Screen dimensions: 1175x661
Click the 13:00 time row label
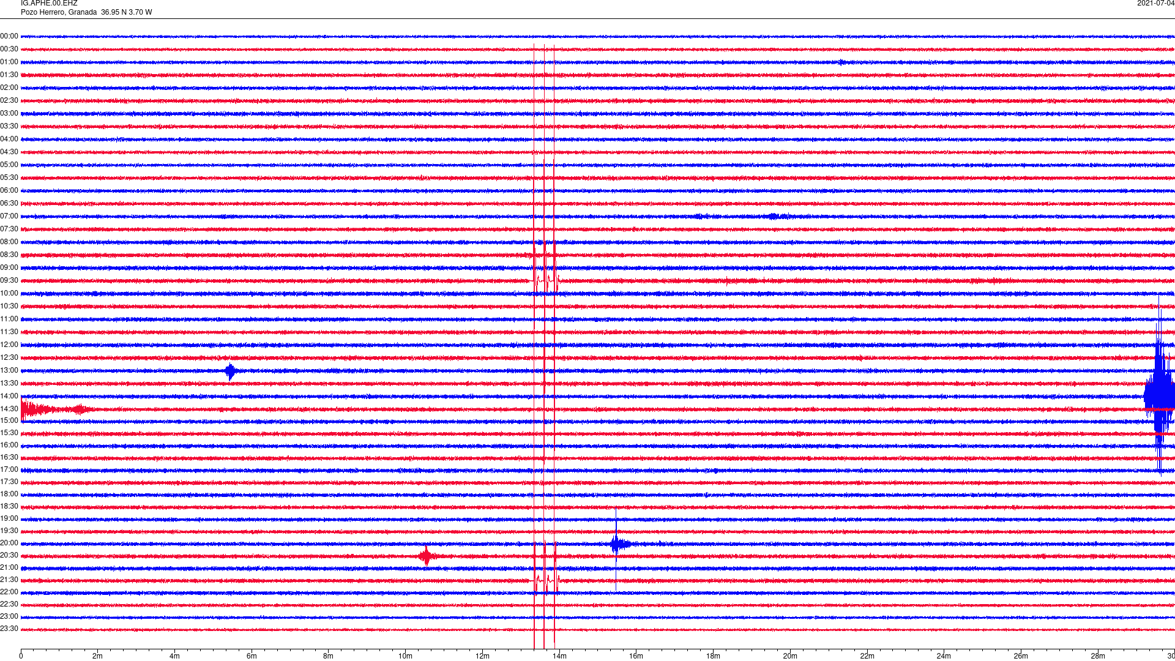[9, 371]
